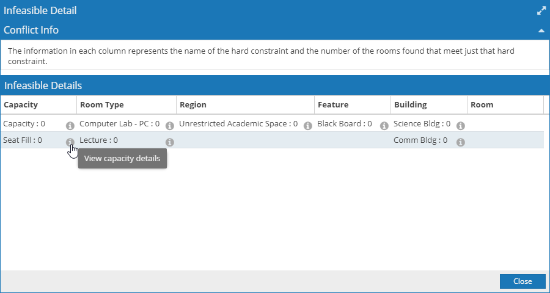Collapse the Conflict Info section

click(x=541, y=31)
